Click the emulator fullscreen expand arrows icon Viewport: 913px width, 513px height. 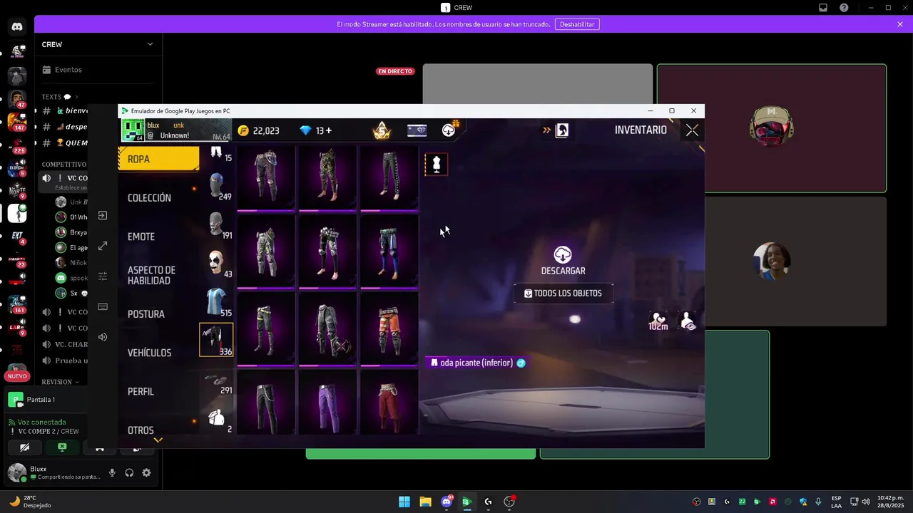[103, 246]
